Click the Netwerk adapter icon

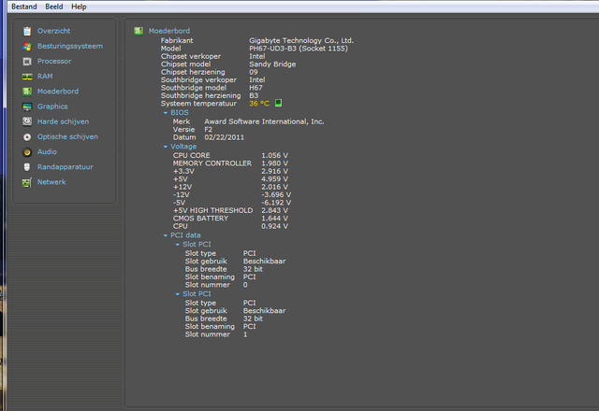point(27,182)
